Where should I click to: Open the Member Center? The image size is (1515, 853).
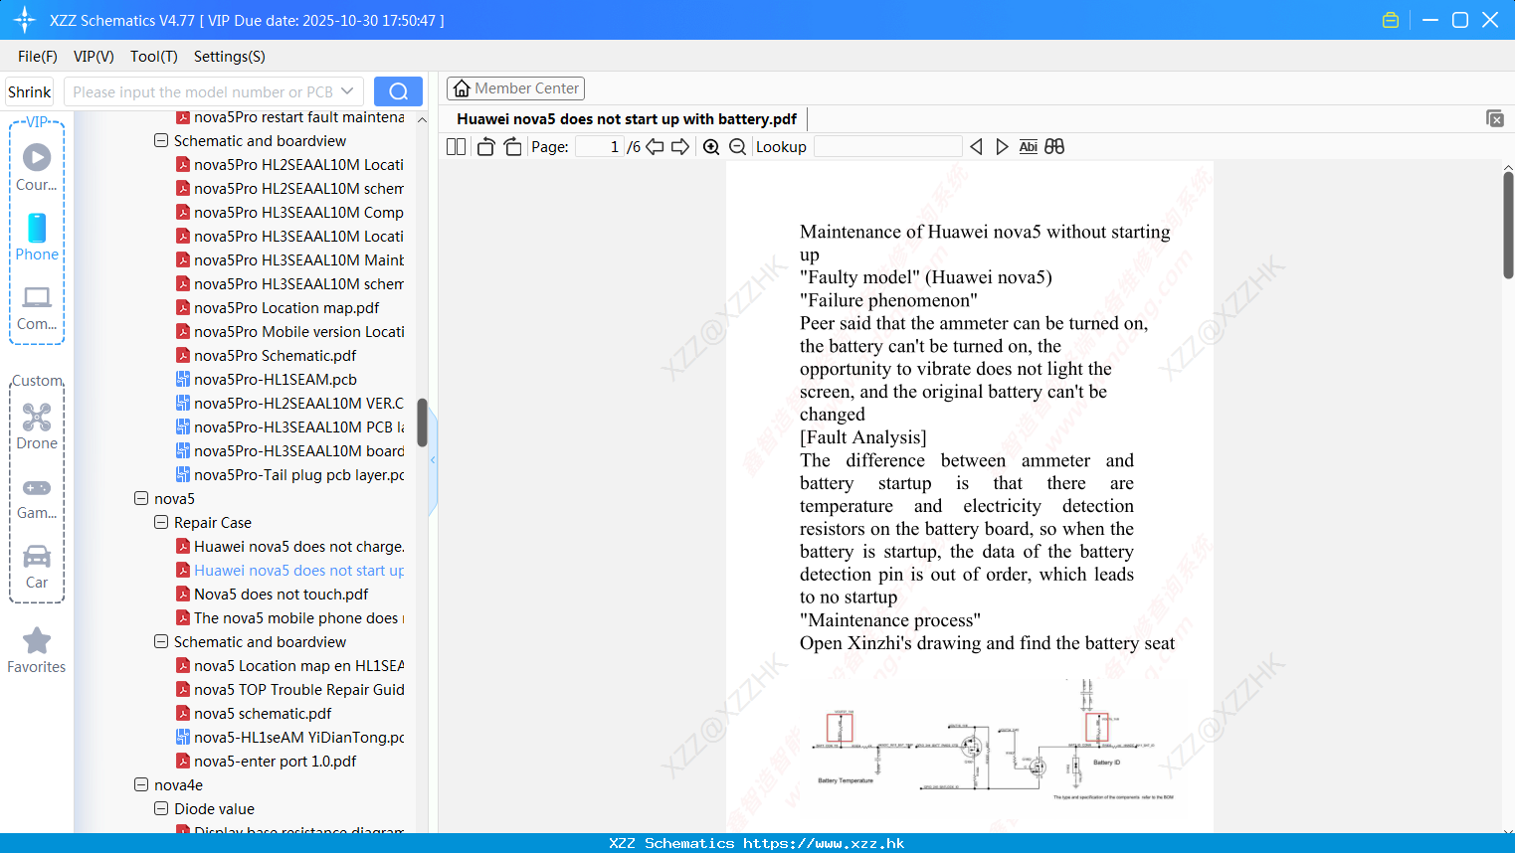515,88
